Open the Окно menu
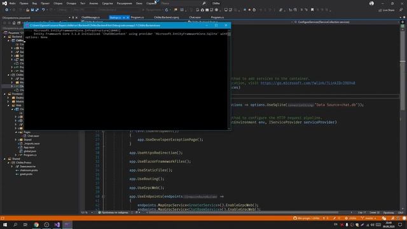Viewport: 407px width, 229px height. coord(139,3)
